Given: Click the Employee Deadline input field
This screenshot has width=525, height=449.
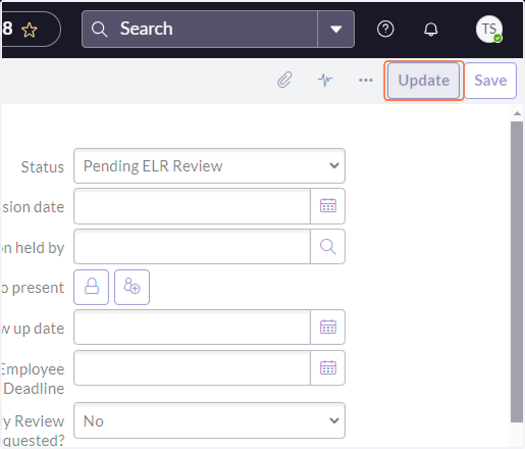Looking at the screenshot, I should click(x=192, y=368).
